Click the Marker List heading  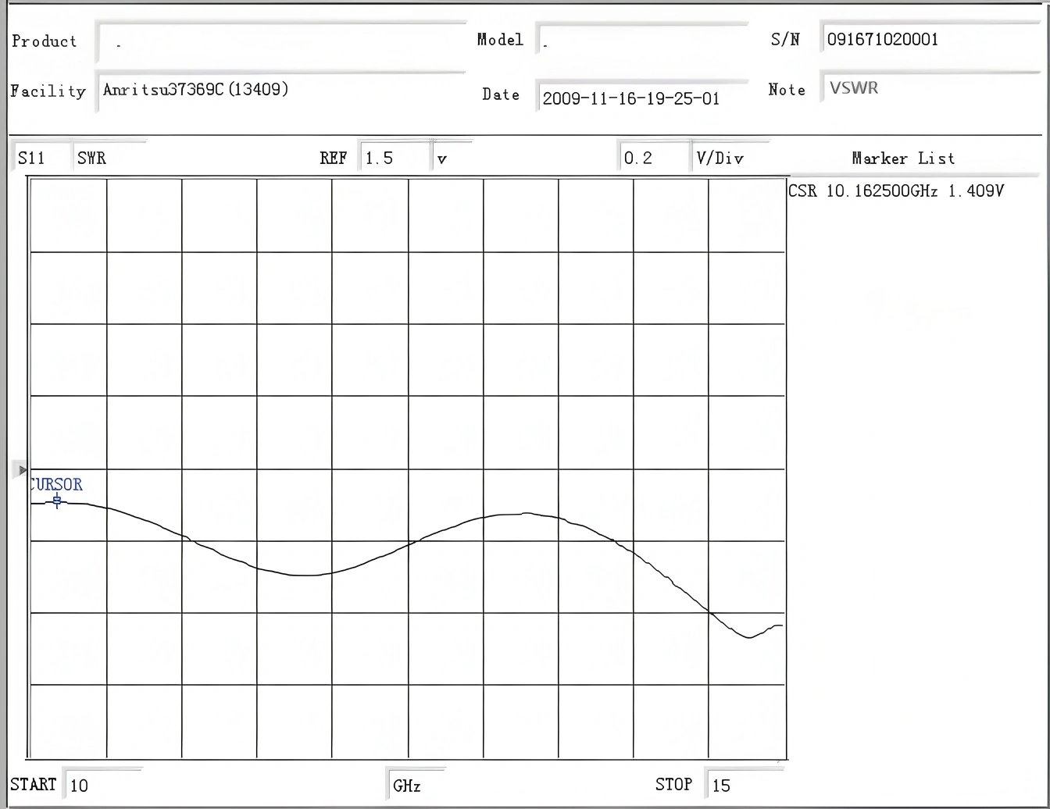[x=903, y=158]
